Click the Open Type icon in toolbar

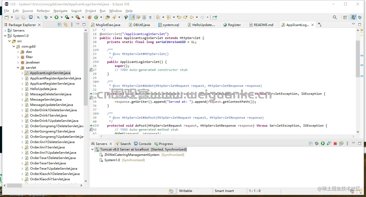(x=108, y=17)
